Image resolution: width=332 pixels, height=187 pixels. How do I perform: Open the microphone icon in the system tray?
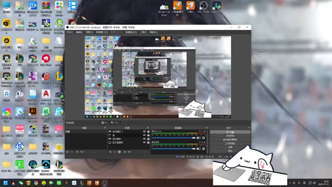point(299,183)
